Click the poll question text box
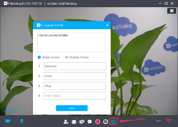This screenshot has height=127, width=178. click(x=72, y=43)
